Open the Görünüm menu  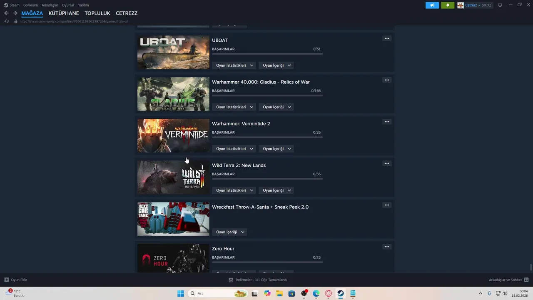coord(30,5)
